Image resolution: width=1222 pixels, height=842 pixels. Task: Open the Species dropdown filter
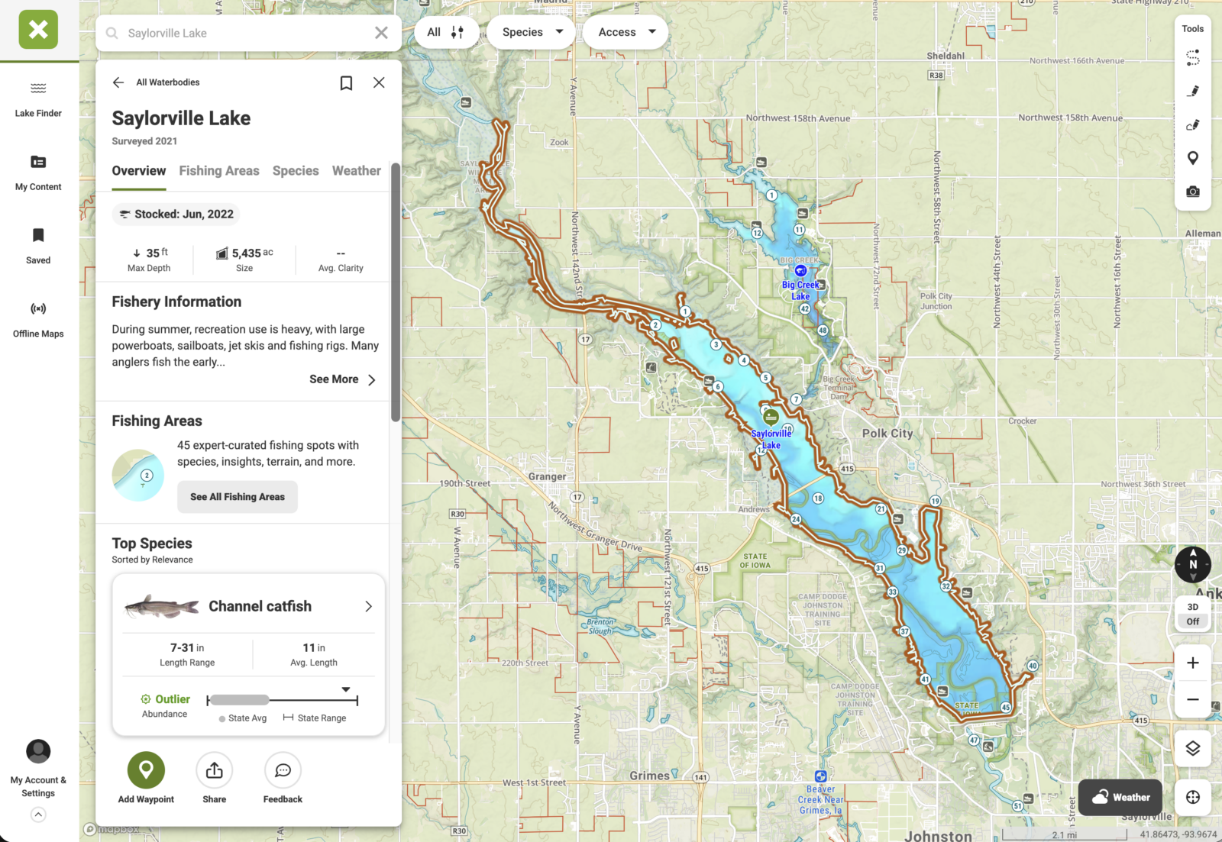[532, 32]
